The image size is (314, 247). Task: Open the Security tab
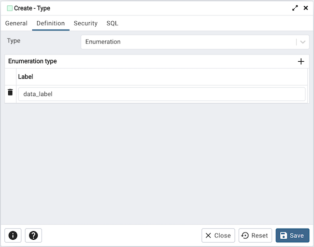coord(86,23)
